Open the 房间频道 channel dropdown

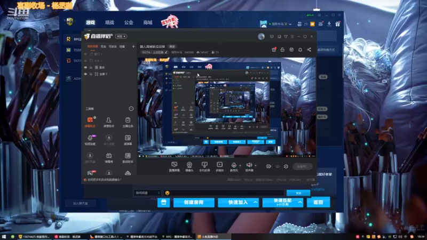click(147, 193)
